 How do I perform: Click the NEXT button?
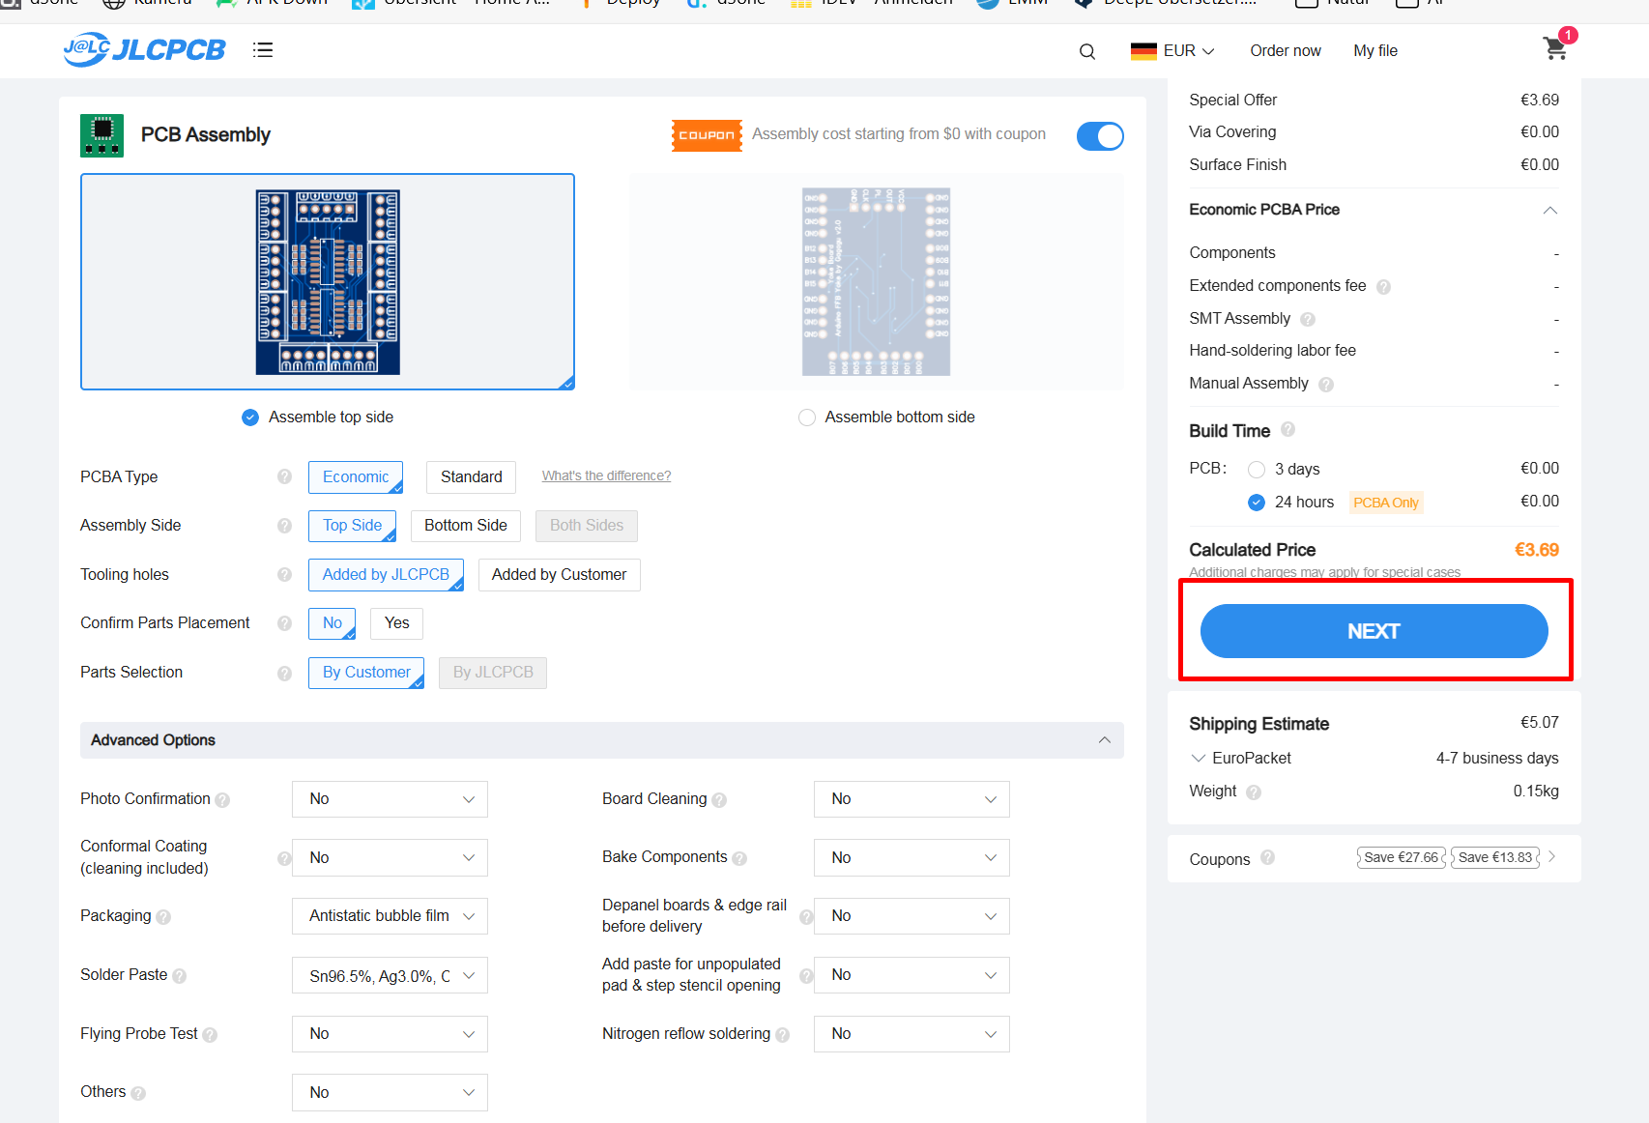tap(1374, 631)
